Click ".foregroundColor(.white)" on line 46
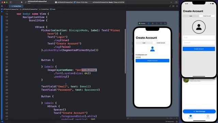 78,116
